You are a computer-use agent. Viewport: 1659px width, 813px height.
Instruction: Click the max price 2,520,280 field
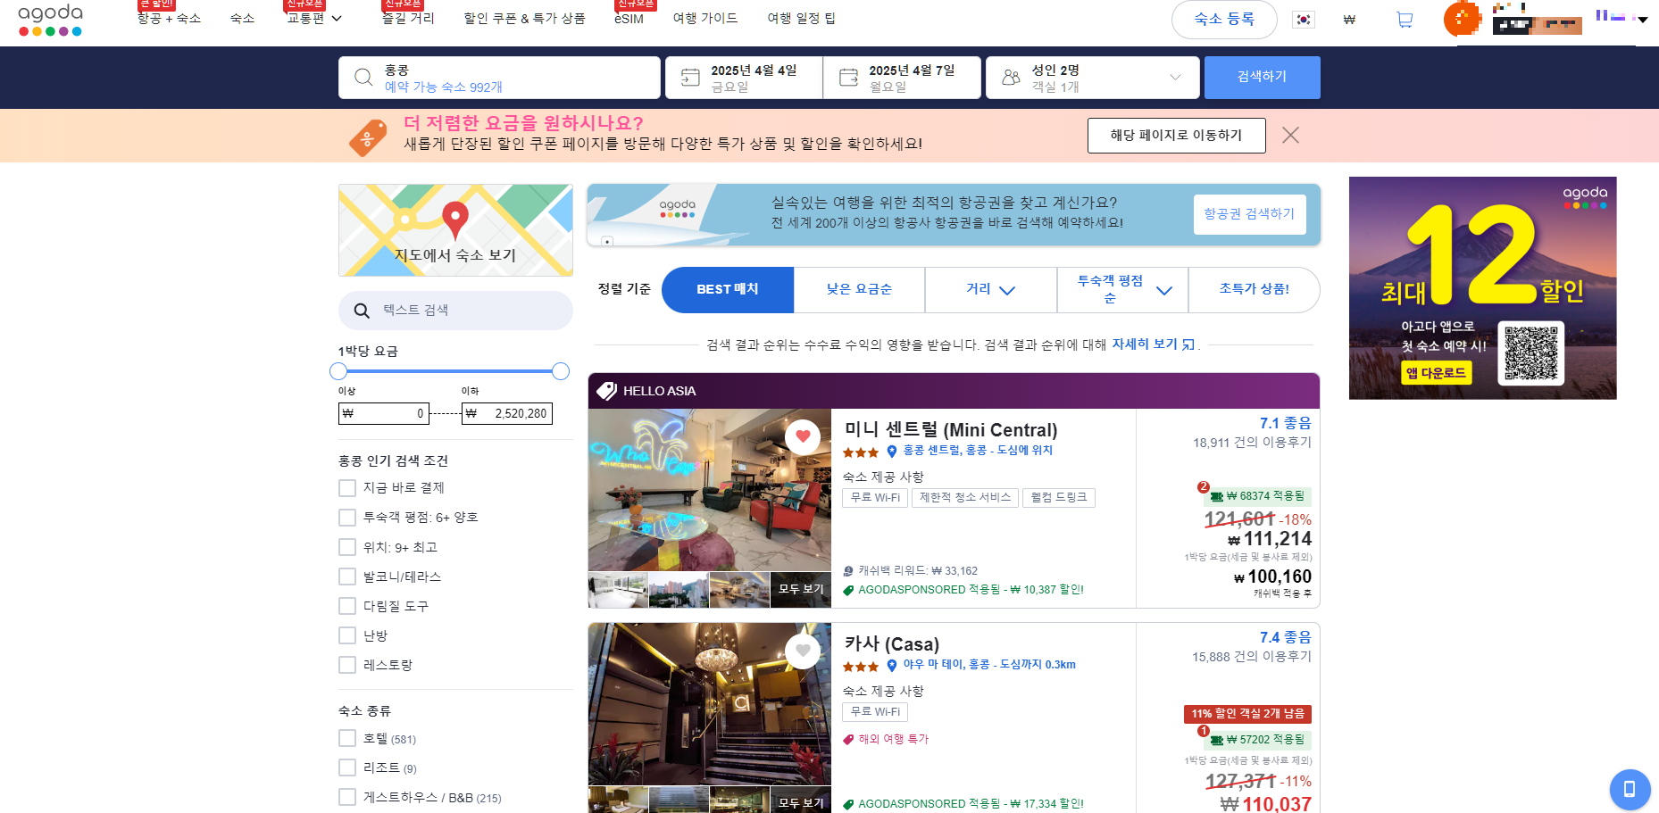(507, 413)
